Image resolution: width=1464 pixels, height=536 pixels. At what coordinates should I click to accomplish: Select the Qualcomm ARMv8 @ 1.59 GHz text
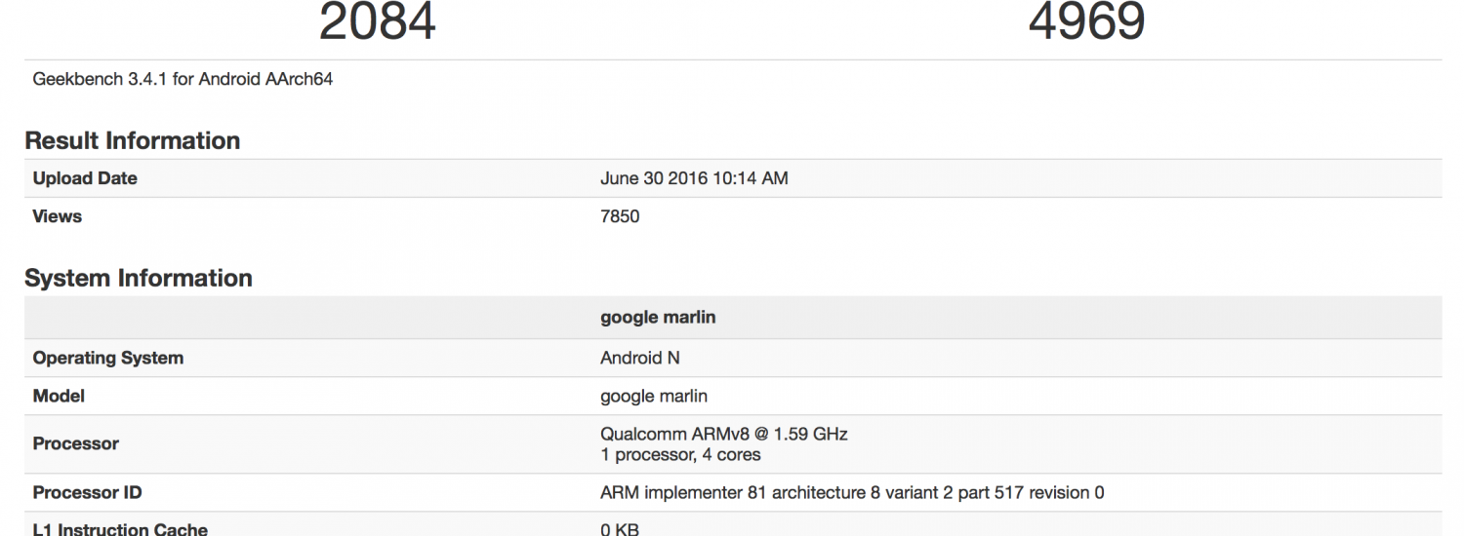[x=723, y=434]
